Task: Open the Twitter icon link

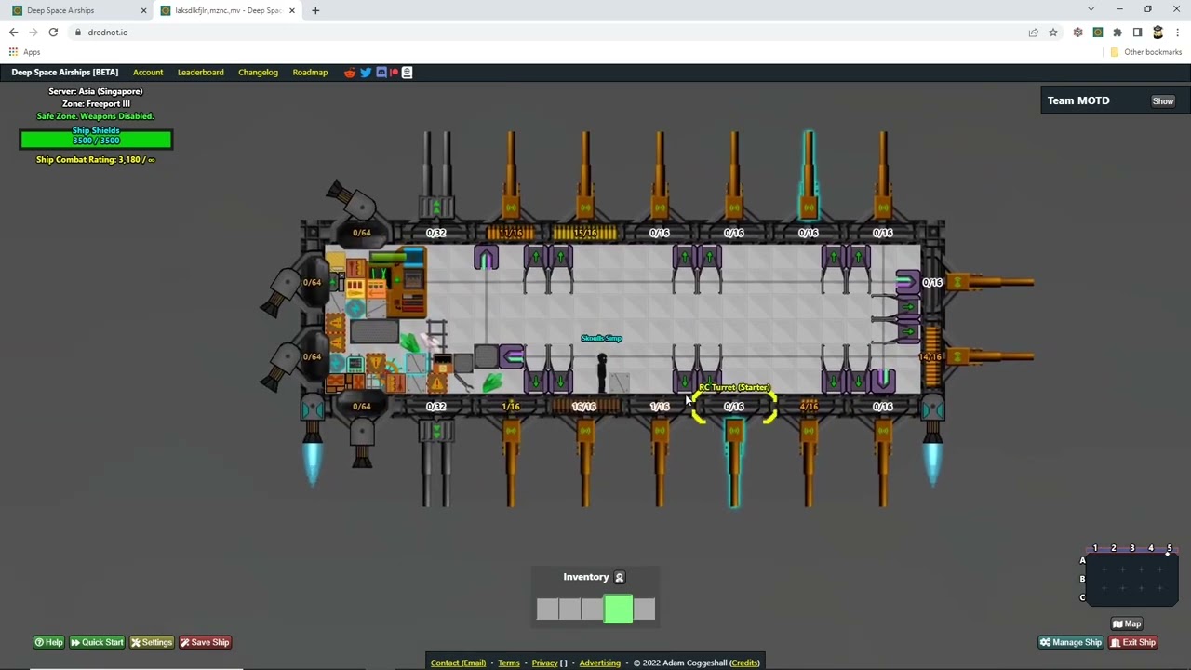Action: [x=366, y=73]
